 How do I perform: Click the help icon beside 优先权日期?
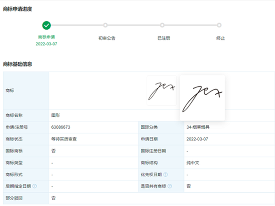click(x=165, y=174)
